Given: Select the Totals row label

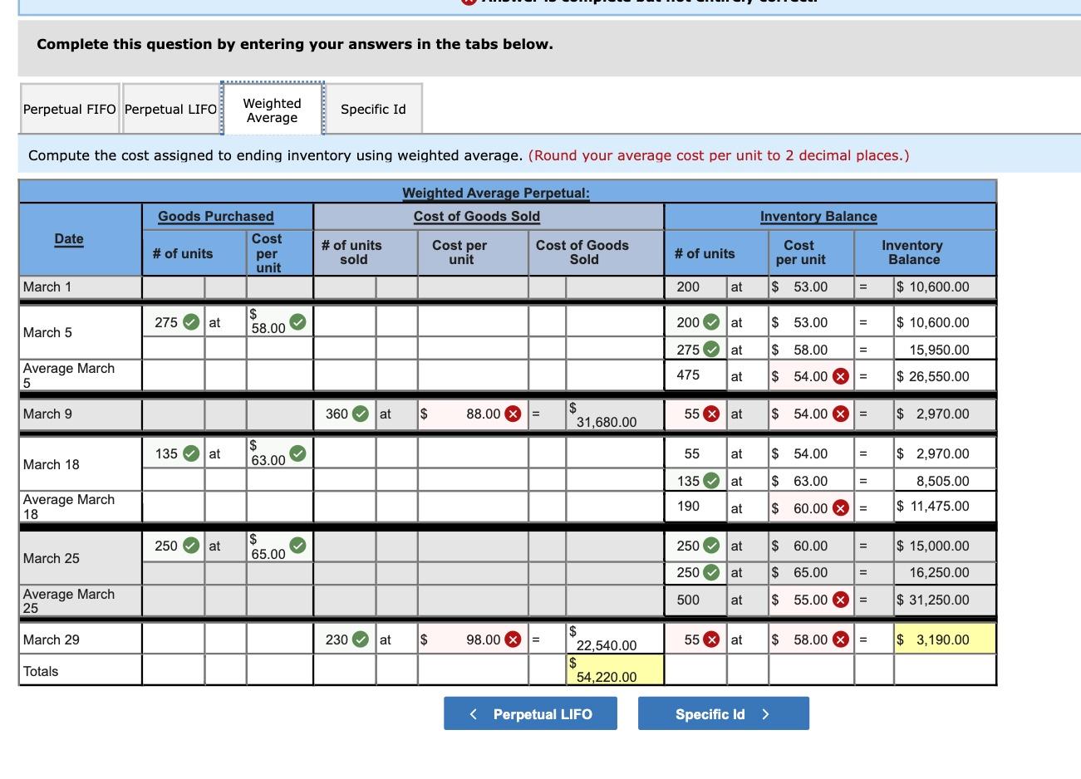Looking at the screenshot, I should 41,671.
